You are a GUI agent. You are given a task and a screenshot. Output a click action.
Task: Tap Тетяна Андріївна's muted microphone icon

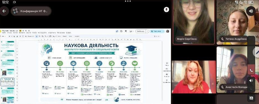coord(223,39)
